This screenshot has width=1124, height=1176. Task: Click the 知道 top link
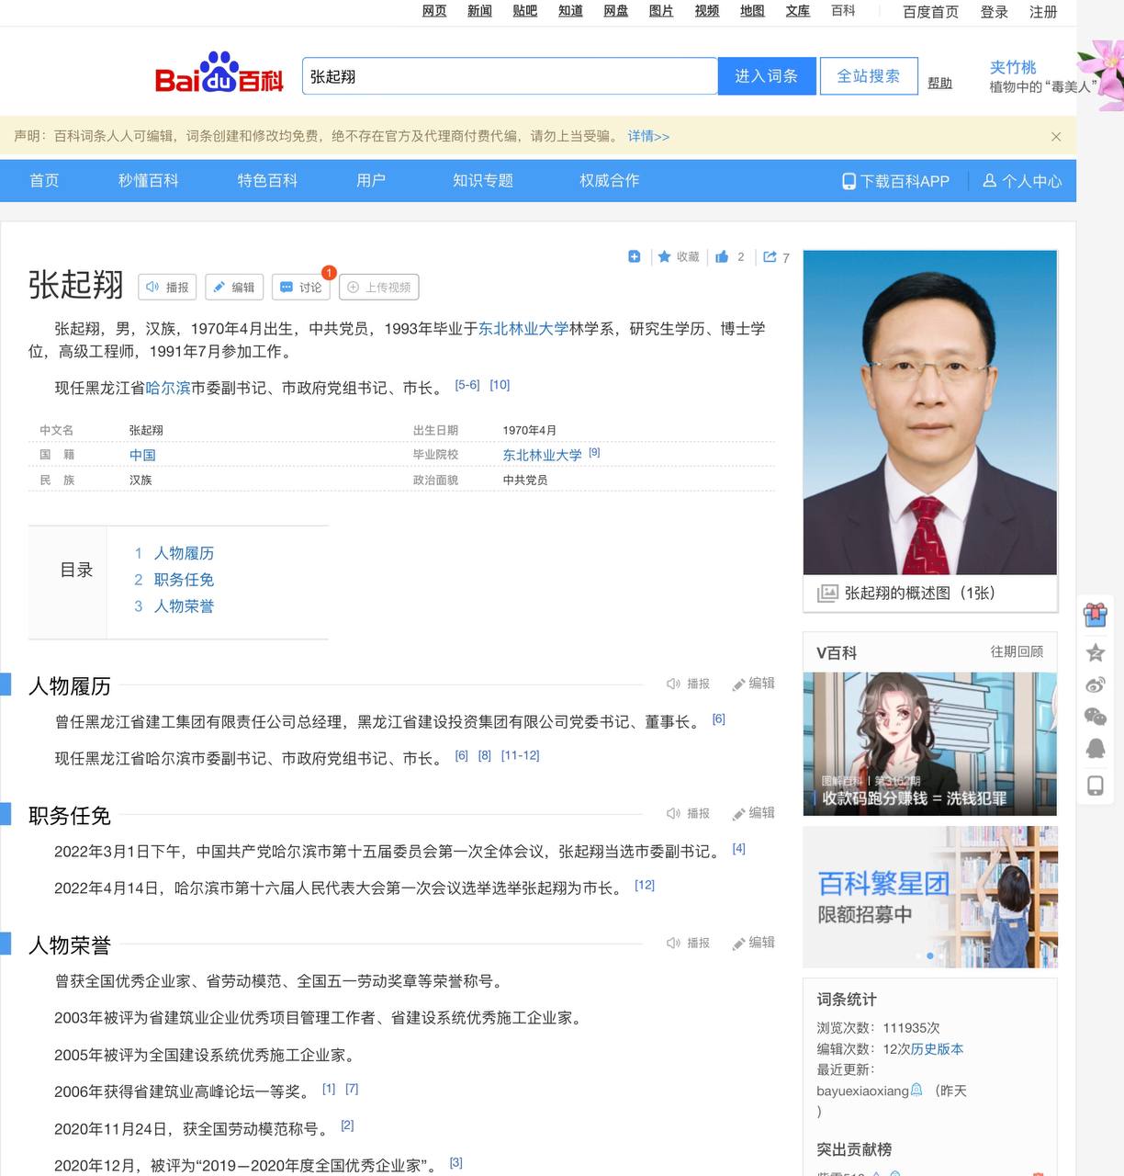[x=570, y=11]
